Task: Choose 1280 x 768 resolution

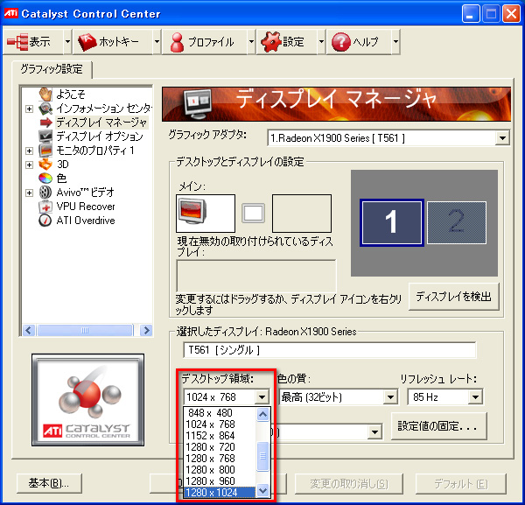Action: pos(220,459)
